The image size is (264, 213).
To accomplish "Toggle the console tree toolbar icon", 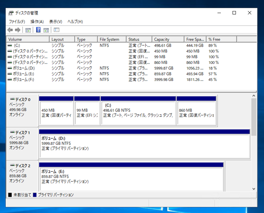I will [x=28, y=30].
